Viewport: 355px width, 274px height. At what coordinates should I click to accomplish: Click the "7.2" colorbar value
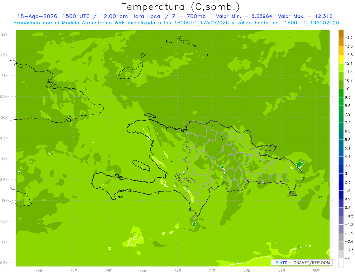348,123
